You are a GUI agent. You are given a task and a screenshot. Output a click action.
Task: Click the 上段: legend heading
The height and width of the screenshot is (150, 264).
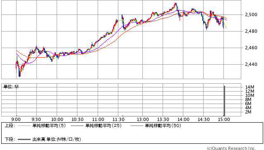(x=10, y=126)
